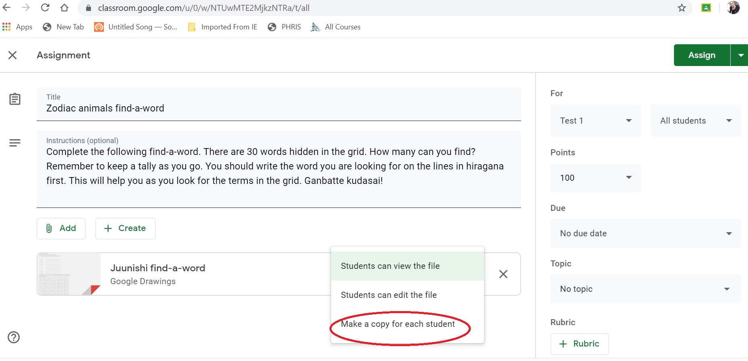Open the Apps bookmarks shortcut
748x361 pixels.
click(17, 27)
